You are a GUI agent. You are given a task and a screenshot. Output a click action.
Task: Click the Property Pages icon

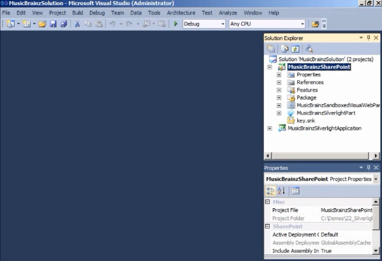point(295,191)
